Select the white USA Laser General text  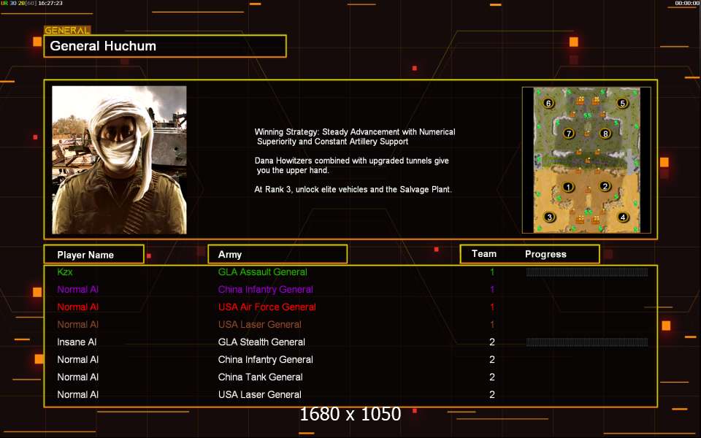[x=260, y=395]
